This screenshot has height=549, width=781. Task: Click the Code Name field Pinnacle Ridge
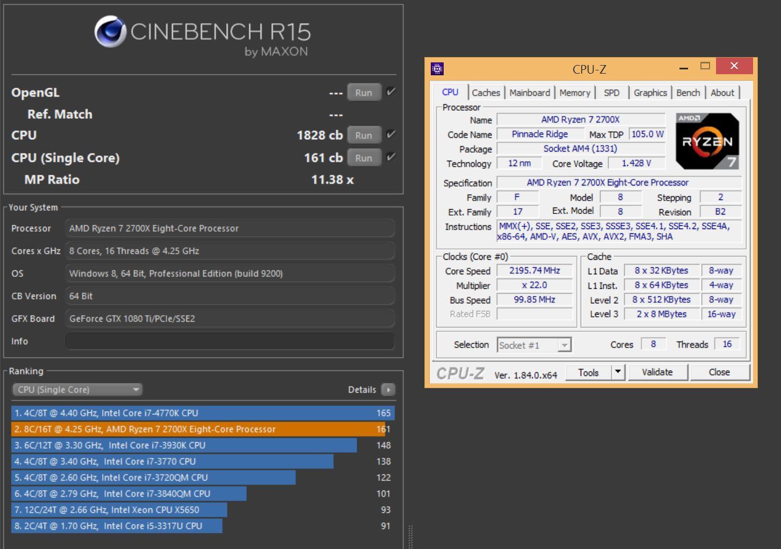click(540, 134)
